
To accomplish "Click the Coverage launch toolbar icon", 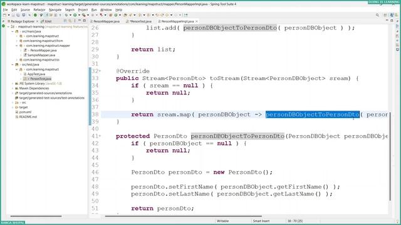I will (83, 15).
